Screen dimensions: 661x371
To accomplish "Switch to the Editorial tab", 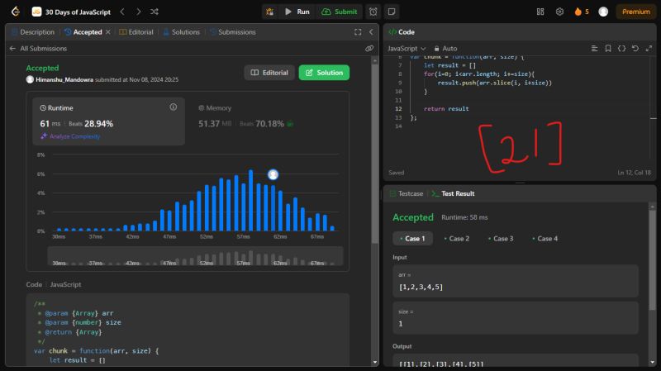I will (x=136, y=32).
